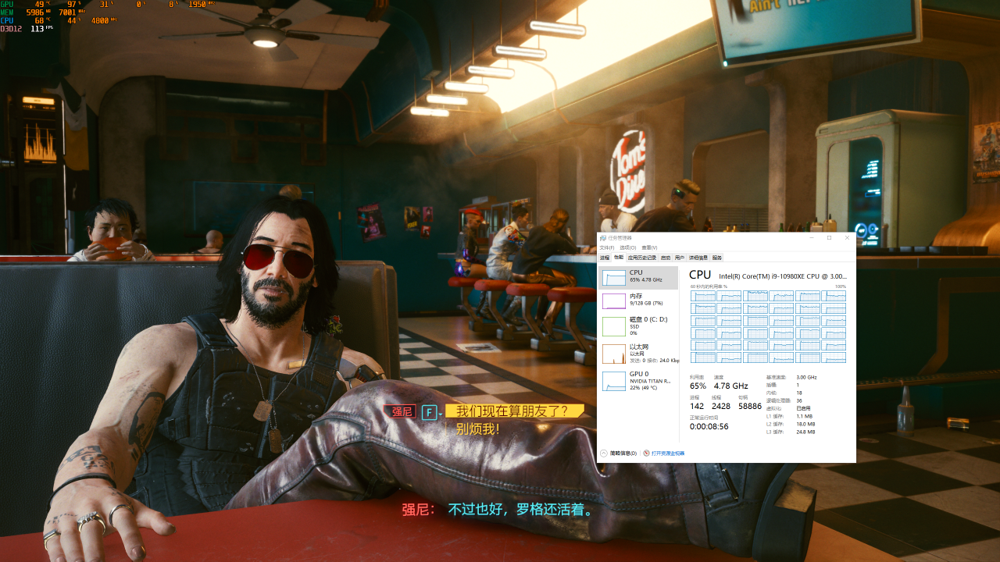Viewport: 1000px width, 562px height.
Task: Click the L1 cache value 1.1 MB
Action: point(805,416)
